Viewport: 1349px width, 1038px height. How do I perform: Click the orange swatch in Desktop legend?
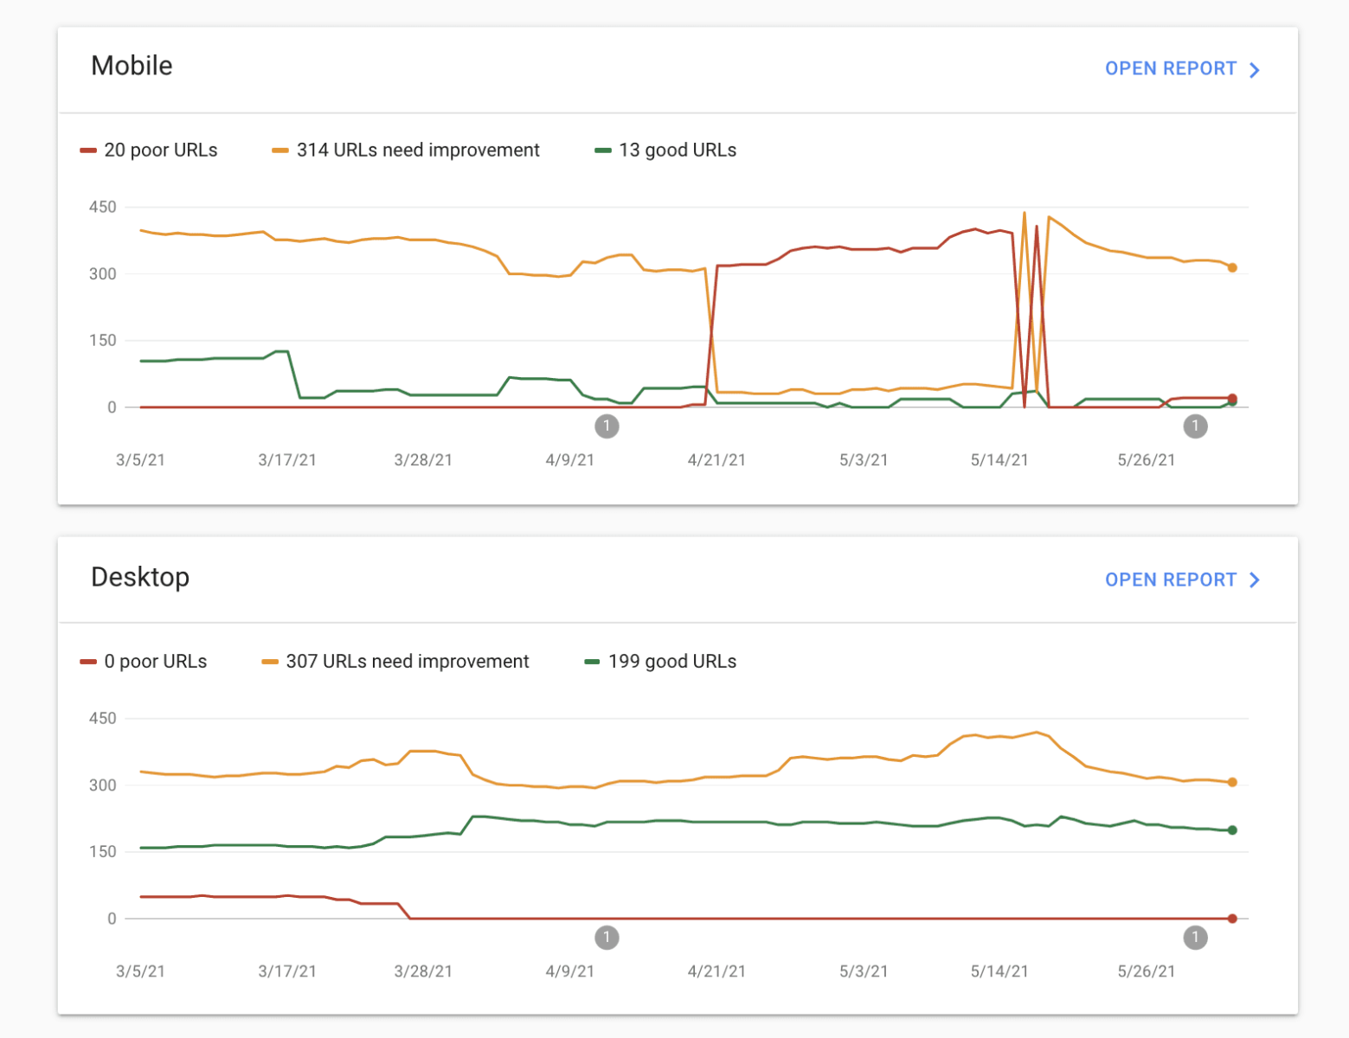[x=270, y=662]
